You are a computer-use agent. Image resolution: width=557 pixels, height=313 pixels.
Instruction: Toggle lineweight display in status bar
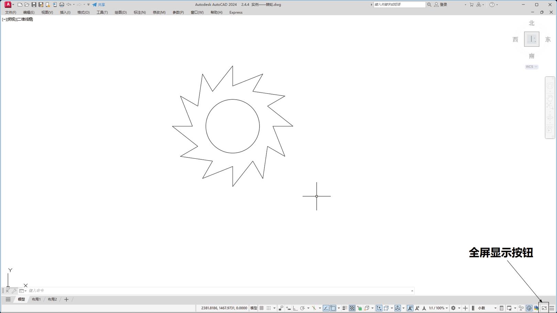click(345, 308)
